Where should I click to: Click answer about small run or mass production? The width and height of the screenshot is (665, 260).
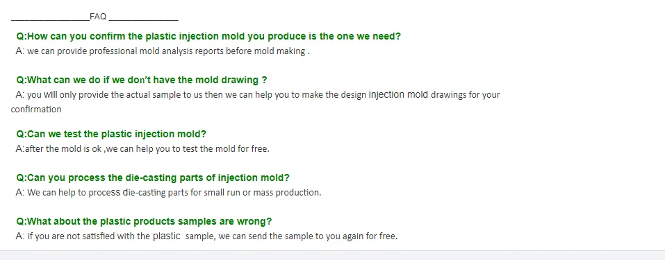click(x=168, y=193)
